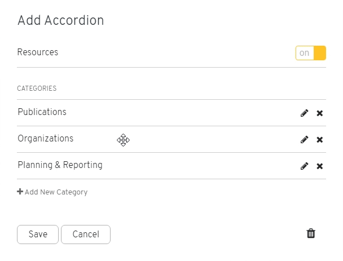Screen dimensions: 343x261
Task: Remove the Planning & Reporting category
Action: tap(320, 166)
